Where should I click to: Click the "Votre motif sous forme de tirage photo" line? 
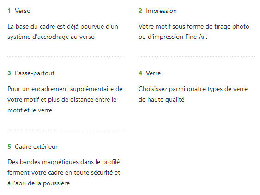[x=194, y=27]
